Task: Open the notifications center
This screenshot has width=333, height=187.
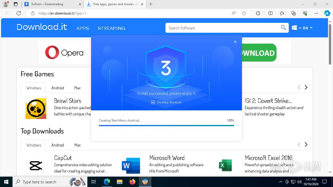Action: pyautogui.click(x=324, y=182)
